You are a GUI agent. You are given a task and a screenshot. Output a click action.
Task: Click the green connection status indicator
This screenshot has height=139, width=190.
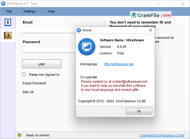(x=19, y=135)
